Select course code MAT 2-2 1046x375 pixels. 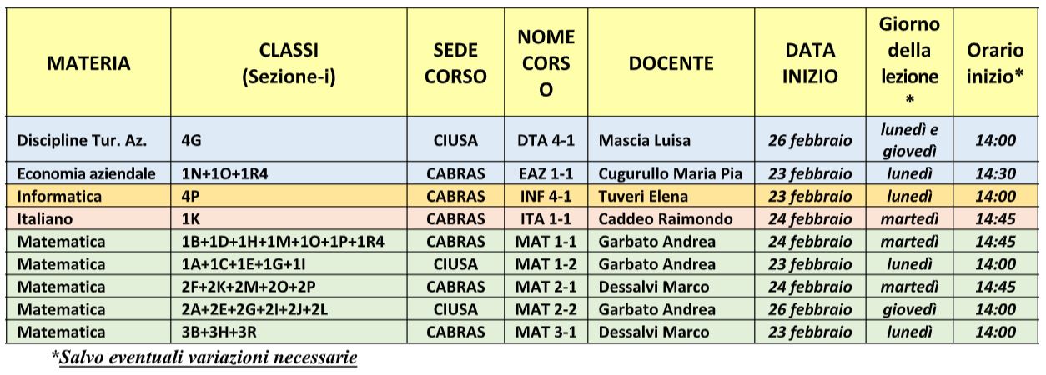[546, 309]
